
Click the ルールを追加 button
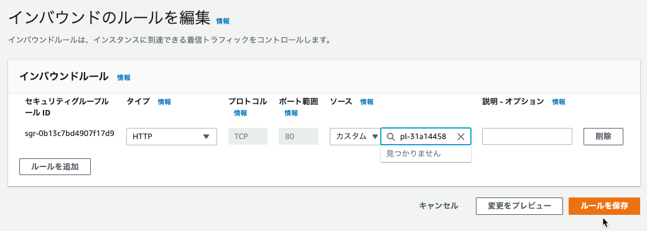[x=55, y=167]
